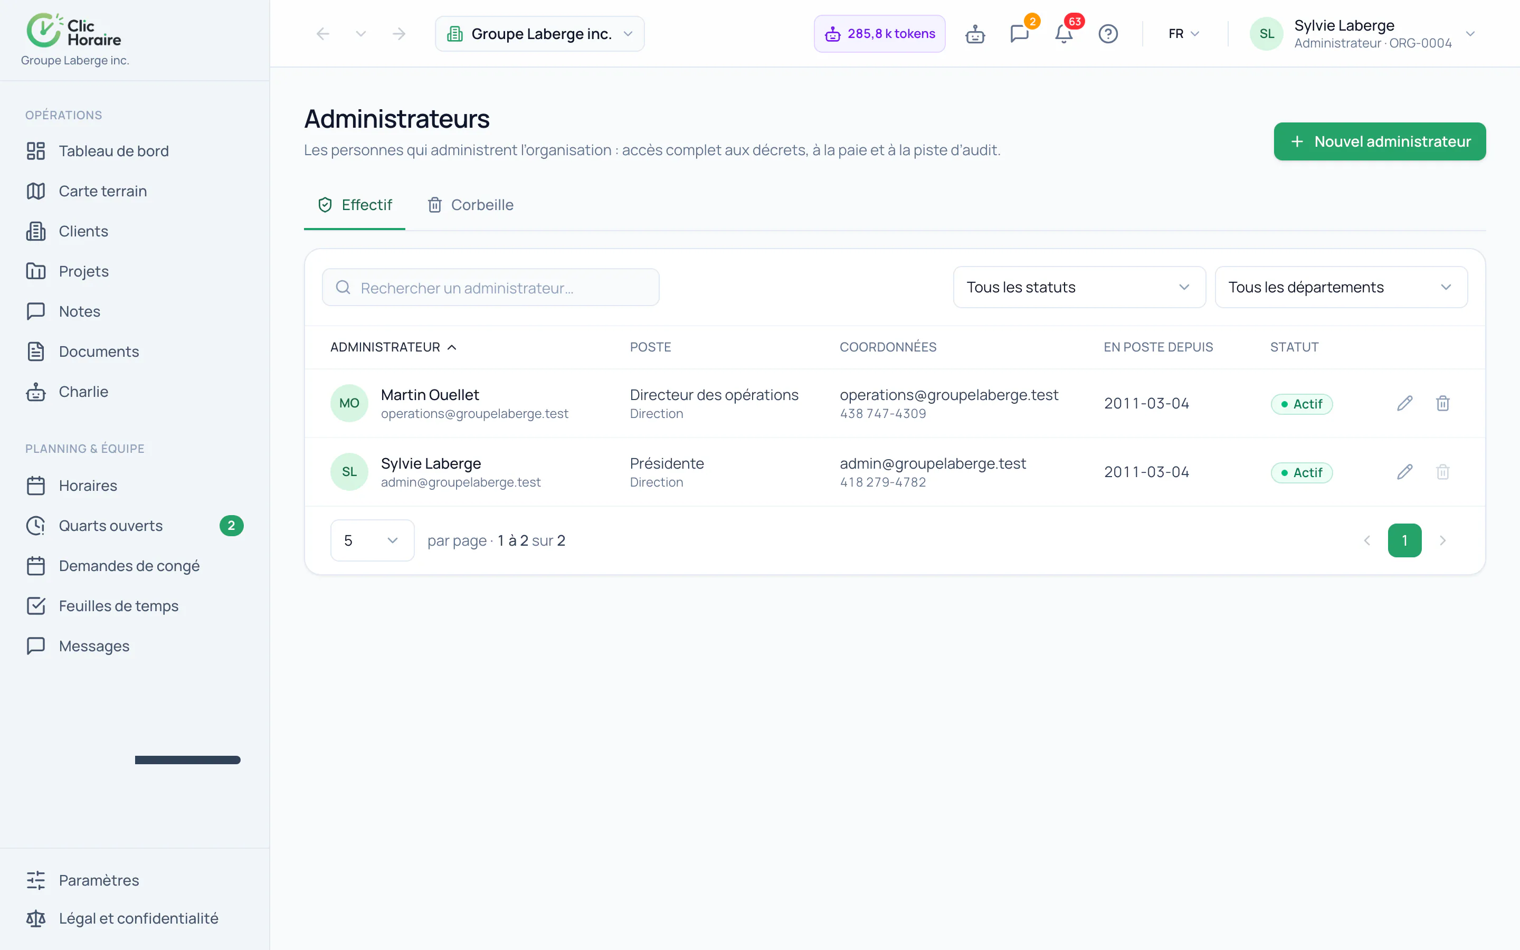Switch to Effectif tab
Screen dimensions: 1520x950
tap(354, 205)
